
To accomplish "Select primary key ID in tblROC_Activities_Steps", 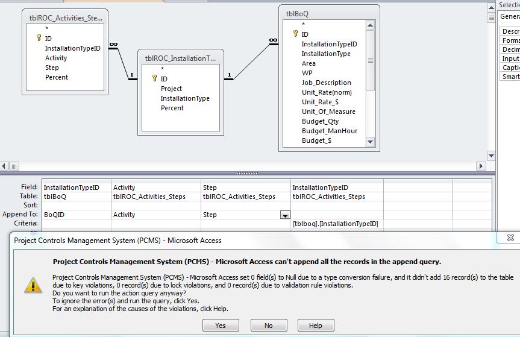I will click(x=48, y=39).
